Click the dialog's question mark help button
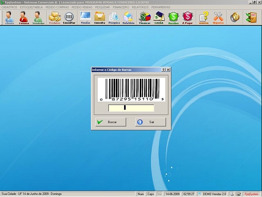262x197 pixels. click(163, 70)
